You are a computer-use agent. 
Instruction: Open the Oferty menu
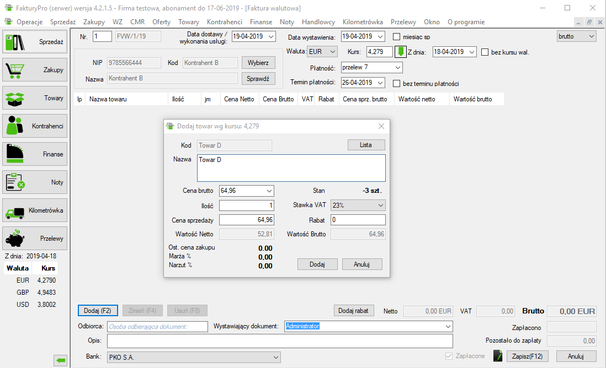[161, 22]
